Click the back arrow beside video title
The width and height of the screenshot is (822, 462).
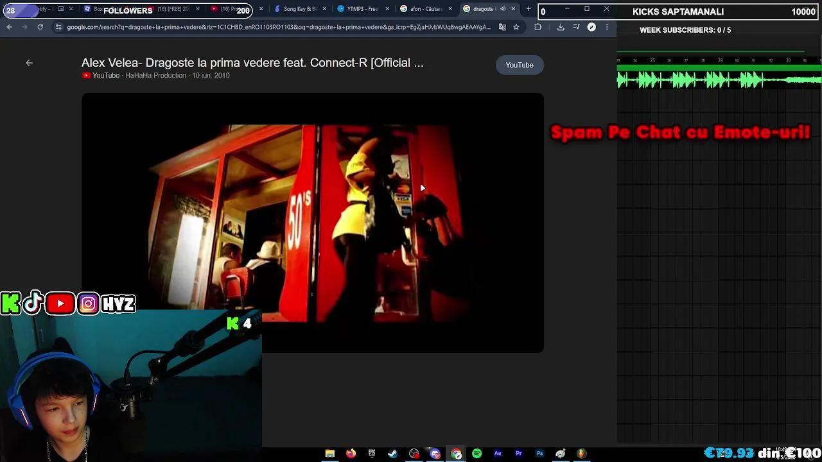29,63
